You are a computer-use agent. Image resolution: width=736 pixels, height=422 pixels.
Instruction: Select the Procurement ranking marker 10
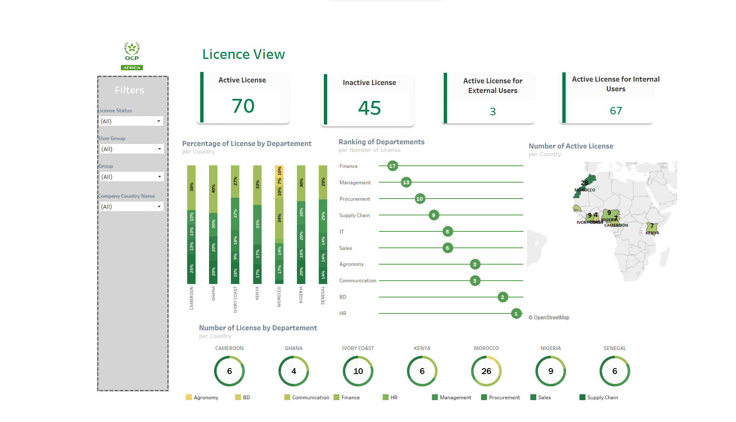420,199
